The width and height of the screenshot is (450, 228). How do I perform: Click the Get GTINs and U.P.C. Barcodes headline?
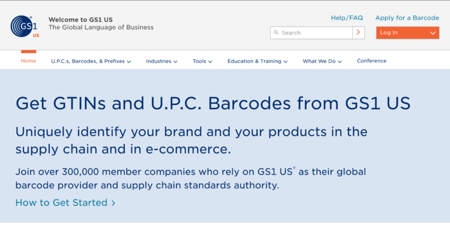click(x=213, y=103)
